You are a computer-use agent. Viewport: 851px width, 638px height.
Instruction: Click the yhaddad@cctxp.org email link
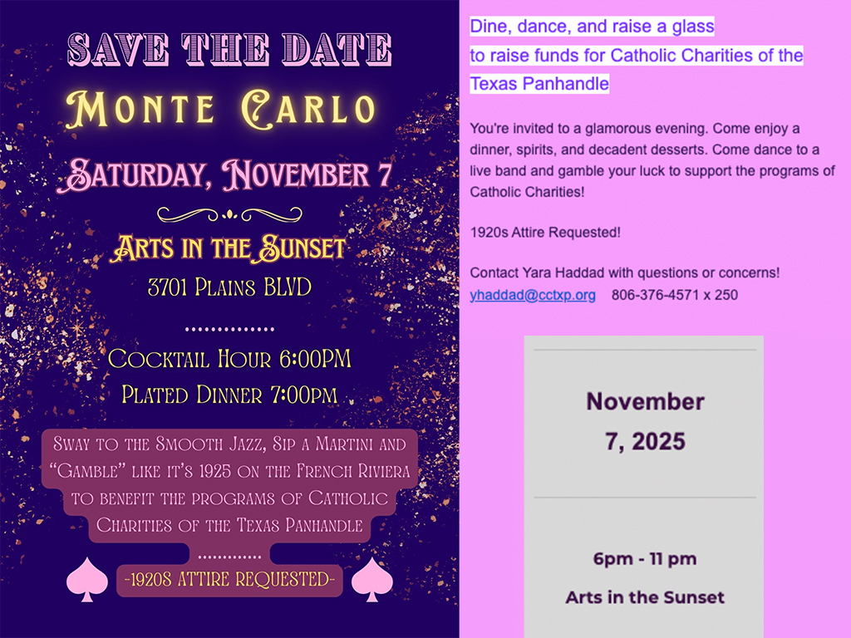[x=533, y=295]
